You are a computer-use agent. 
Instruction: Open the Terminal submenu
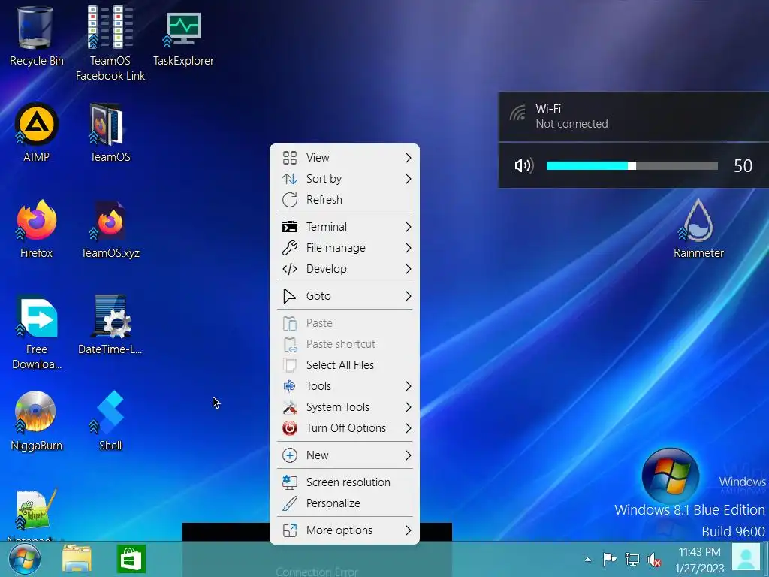[345, 227]
